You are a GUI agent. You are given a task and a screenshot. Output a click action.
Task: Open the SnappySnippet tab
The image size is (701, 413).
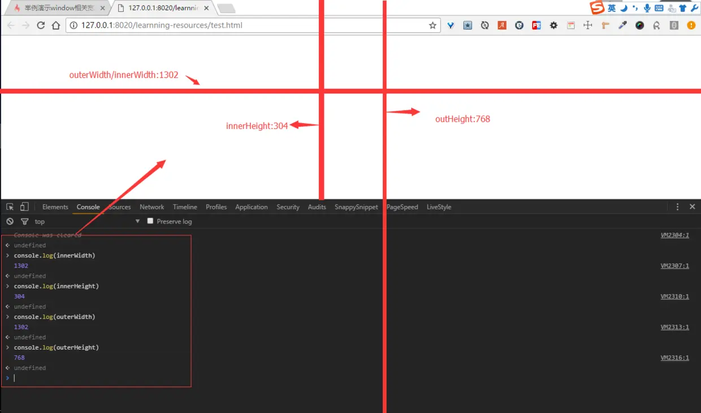tap(356, 207)
